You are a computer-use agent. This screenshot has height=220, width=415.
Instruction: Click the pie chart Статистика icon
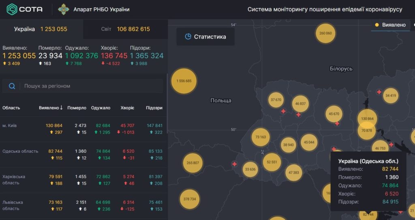pyautogui.click(x=188, y=36)
